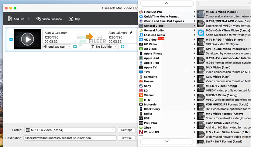Choose MKV Video Format (*.mkv)

tap(224, 116)
